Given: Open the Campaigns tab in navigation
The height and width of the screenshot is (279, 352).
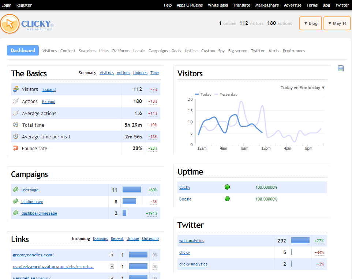Looking at the screenshot, I should [x=158, y=51].
